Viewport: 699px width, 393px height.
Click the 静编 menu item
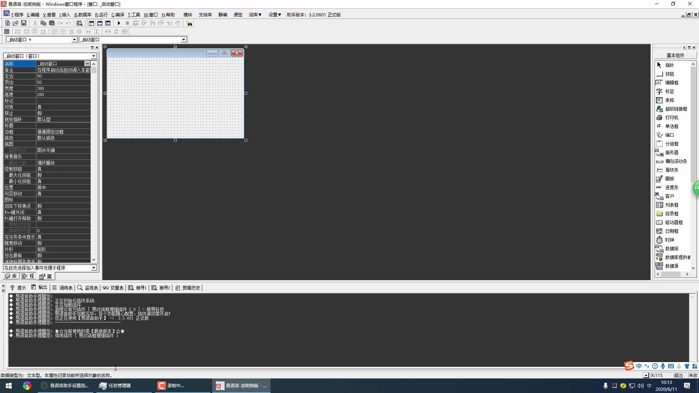223,15
